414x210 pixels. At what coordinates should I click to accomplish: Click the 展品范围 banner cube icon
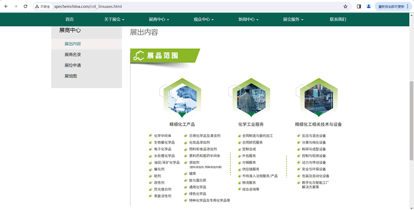click(x=139, y=55)
